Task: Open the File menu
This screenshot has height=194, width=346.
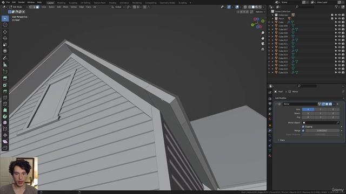Action: pos(8,2)
